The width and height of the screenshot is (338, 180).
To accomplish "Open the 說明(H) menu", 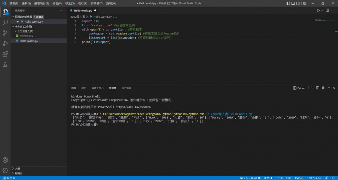I will (x=111, y=3).
